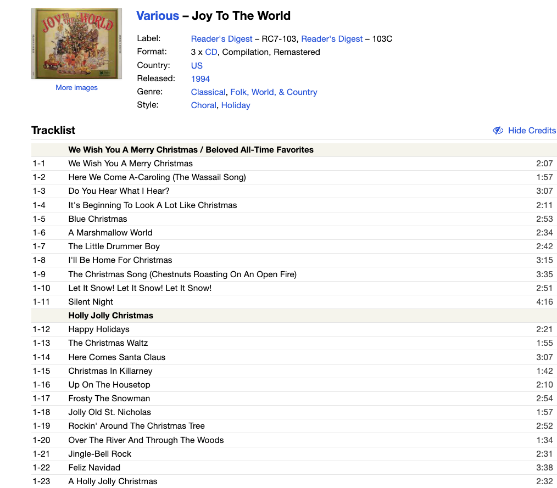Click the Hide Credits text link
This screenshot has width=557, height=488.
pos(532,131)
